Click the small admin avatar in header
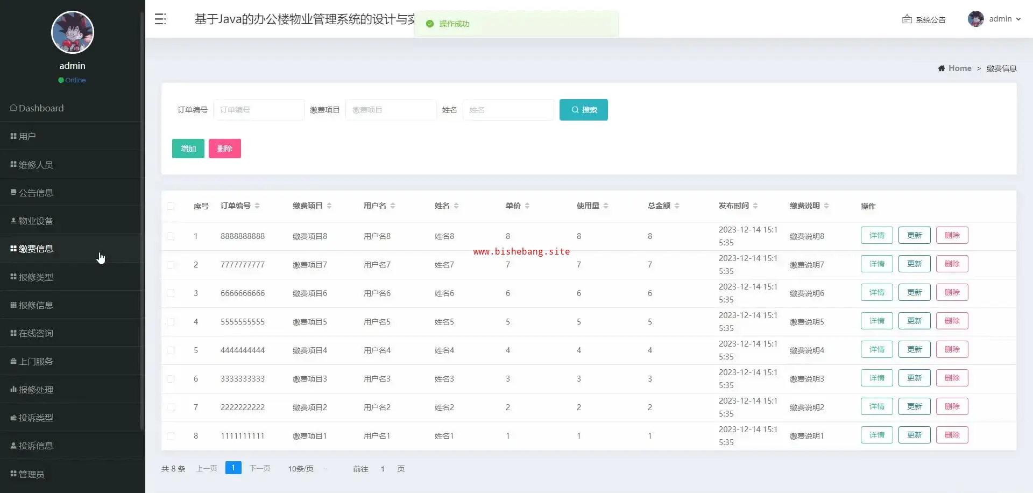The image size is (1033, 493). click(975, 19)
